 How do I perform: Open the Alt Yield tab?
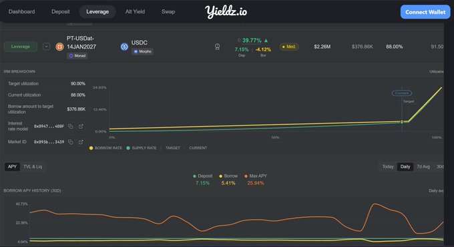[135, 12]
